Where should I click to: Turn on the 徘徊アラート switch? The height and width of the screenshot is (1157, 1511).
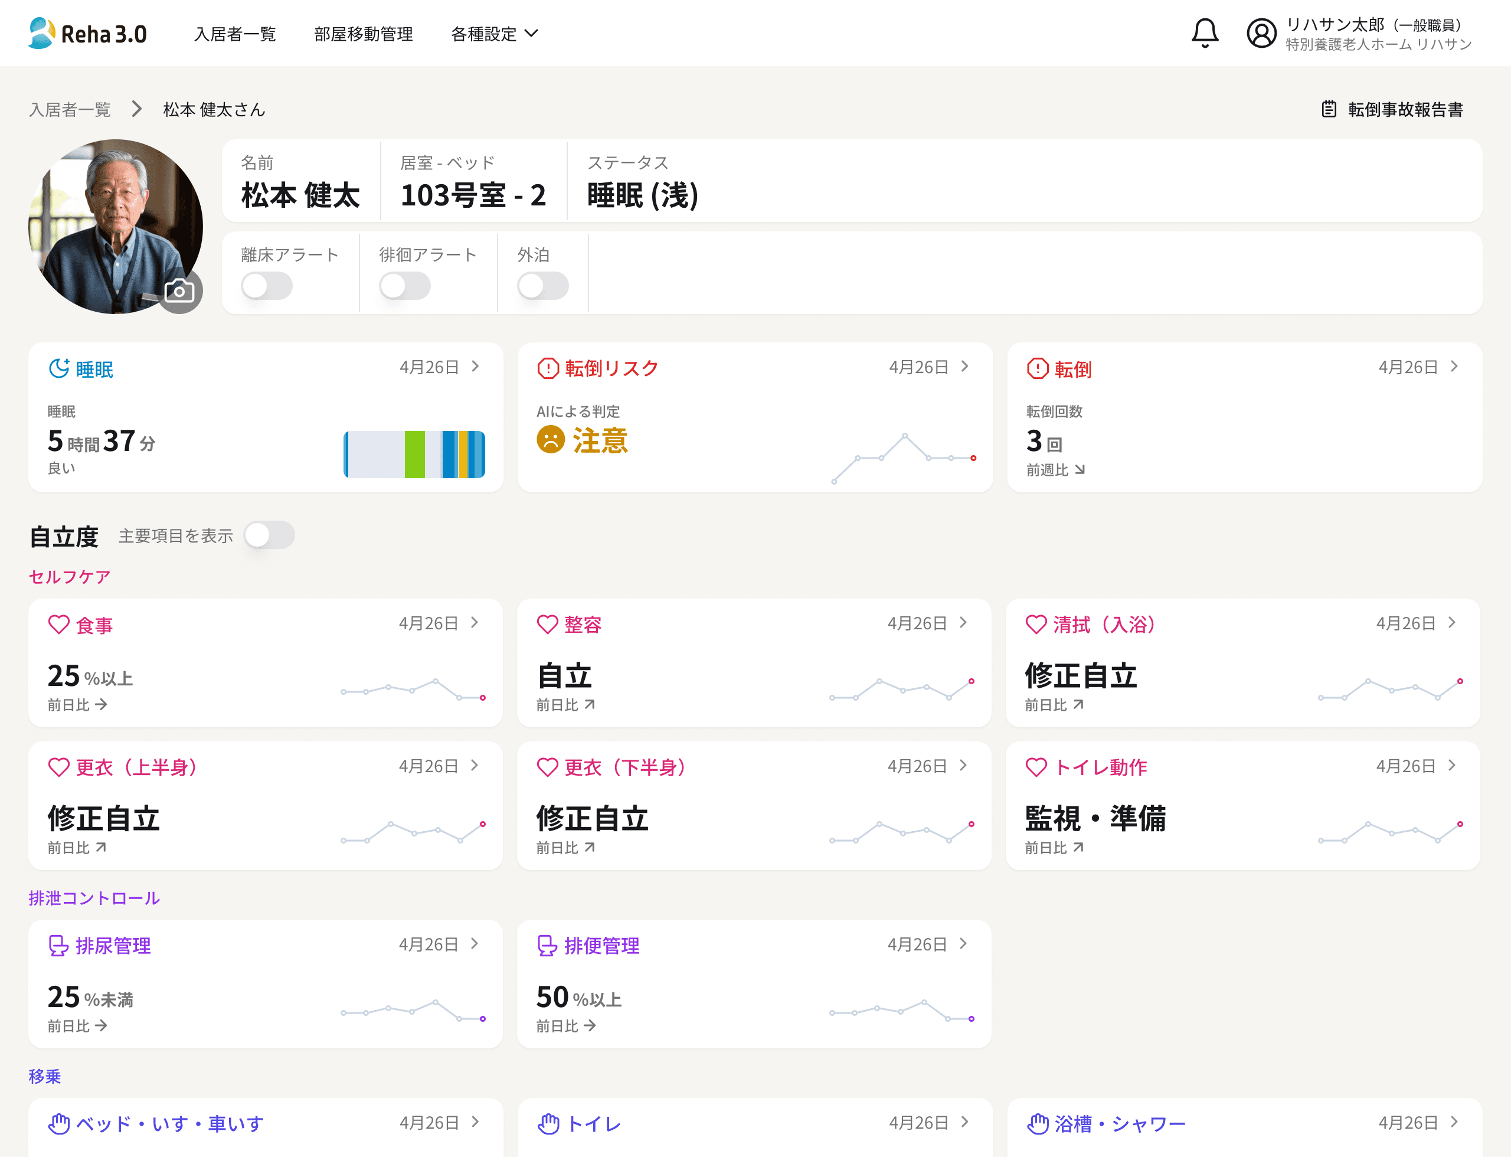(405, 286)
